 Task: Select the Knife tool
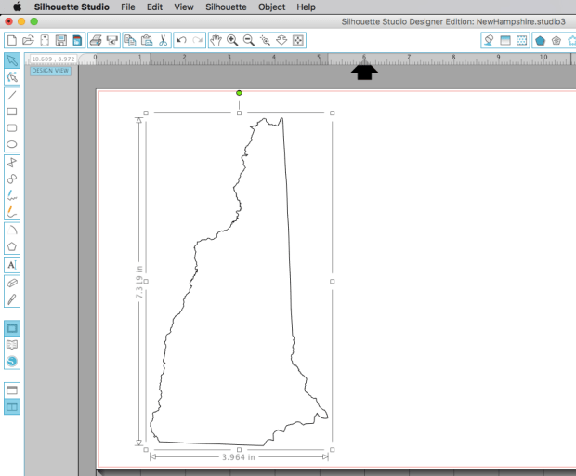(12, 299)
